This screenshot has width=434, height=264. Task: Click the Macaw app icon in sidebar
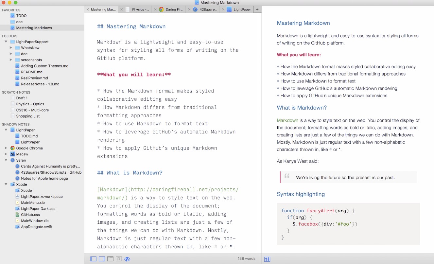coord(12,154)
